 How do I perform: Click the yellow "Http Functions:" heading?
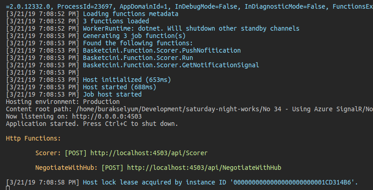point(33,138)
